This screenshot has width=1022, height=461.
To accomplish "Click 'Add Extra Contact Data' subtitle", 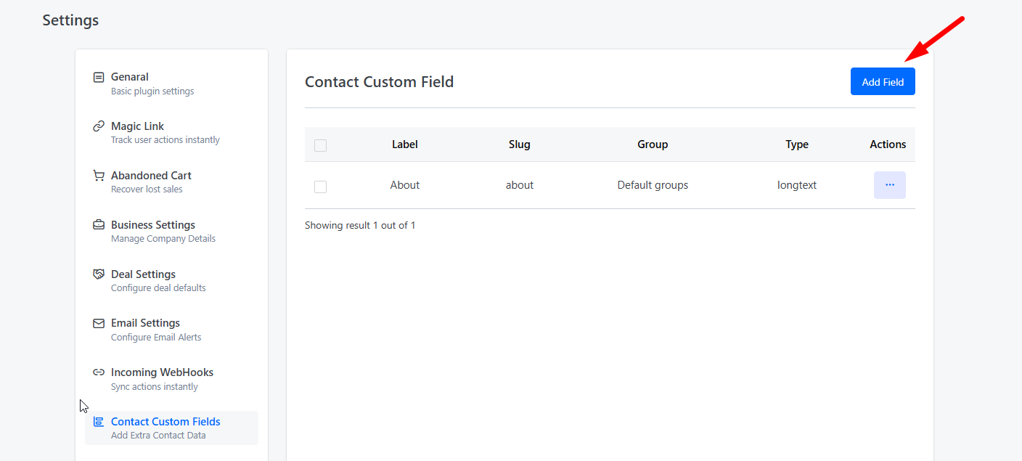I will point(158,436).
